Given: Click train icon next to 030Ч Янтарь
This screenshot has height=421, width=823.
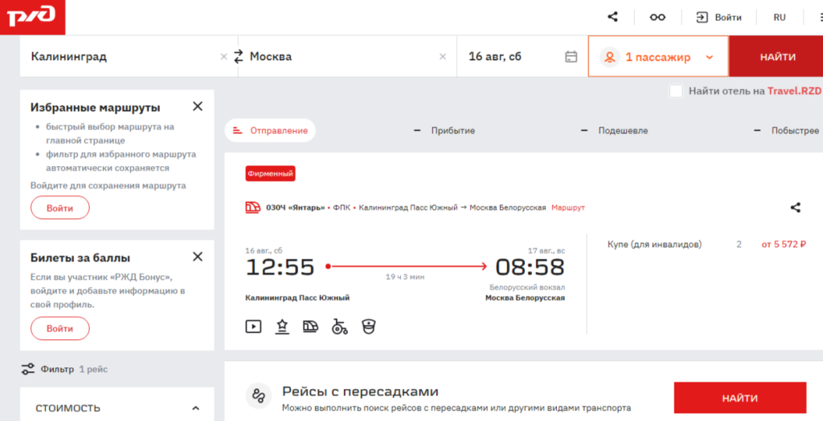Looking at the screenshot, I should coord(253,208).
